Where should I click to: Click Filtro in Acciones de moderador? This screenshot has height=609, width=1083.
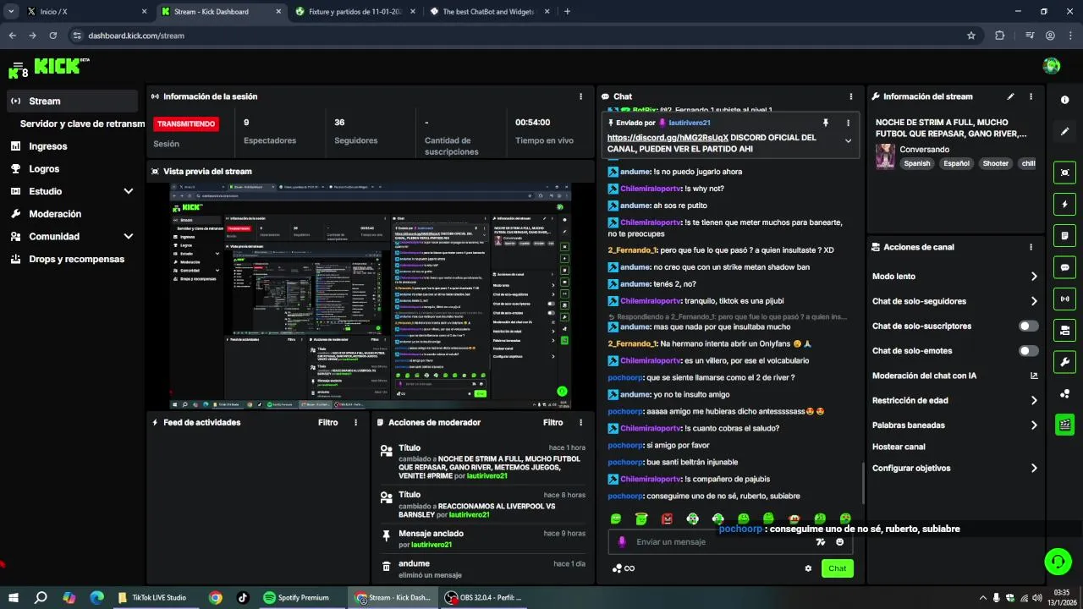coord(552,422)
